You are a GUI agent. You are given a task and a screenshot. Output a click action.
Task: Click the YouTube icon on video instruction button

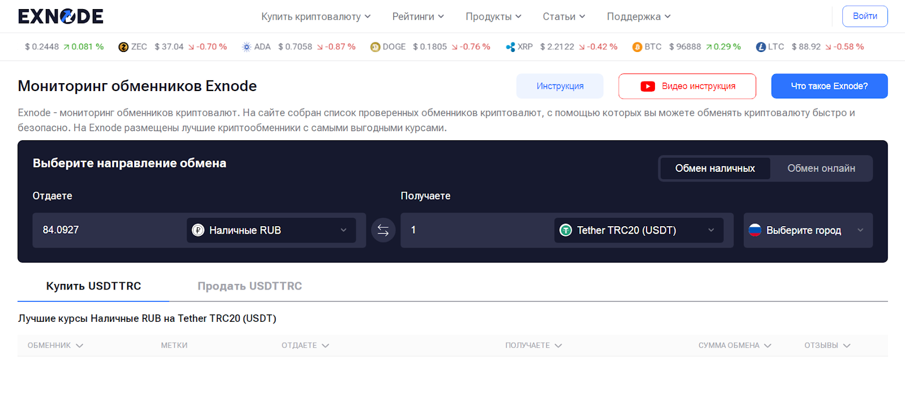coord(648,86)
